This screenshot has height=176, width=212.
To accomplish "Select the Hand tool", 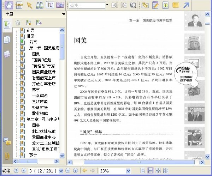I will coord(9,5).
